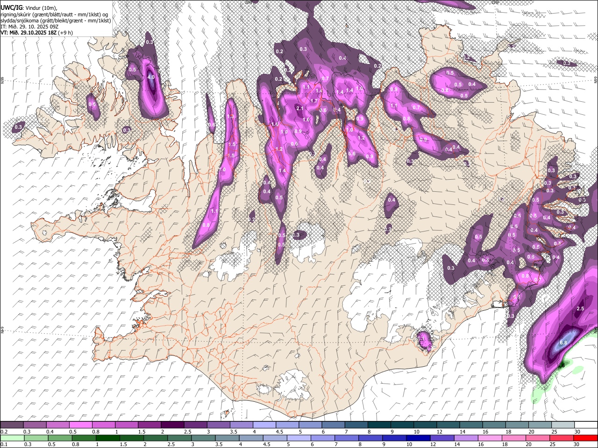The width and height of the screenshot is (598, 448).
Task: Select top-row legend swatch starting at 4.5
Action: (x=287, y=425)
